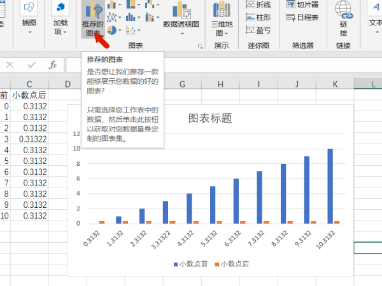Insert a scatter or bubble chart
The height and width of the screenshot is (286, 382).
pyautogui.click(x=131, y=30)
